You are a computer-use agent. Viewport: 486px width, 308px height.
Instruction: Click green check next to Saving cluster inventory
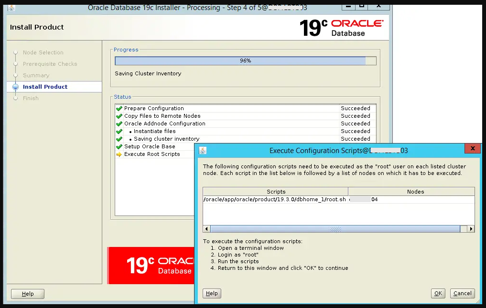119,139
